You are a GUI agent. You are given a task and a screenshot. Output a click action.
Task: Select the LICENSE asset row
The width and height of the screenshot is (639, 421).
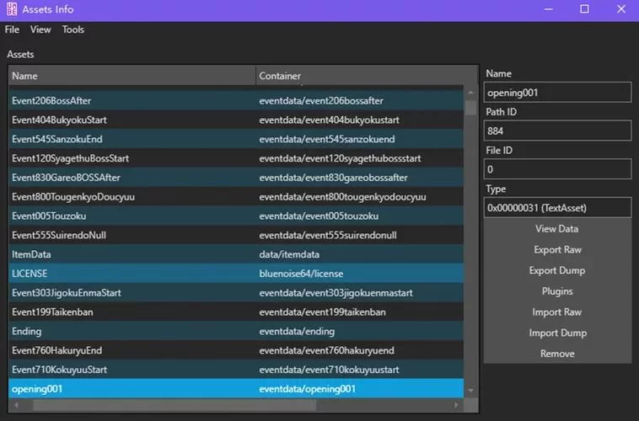(236, 274)
